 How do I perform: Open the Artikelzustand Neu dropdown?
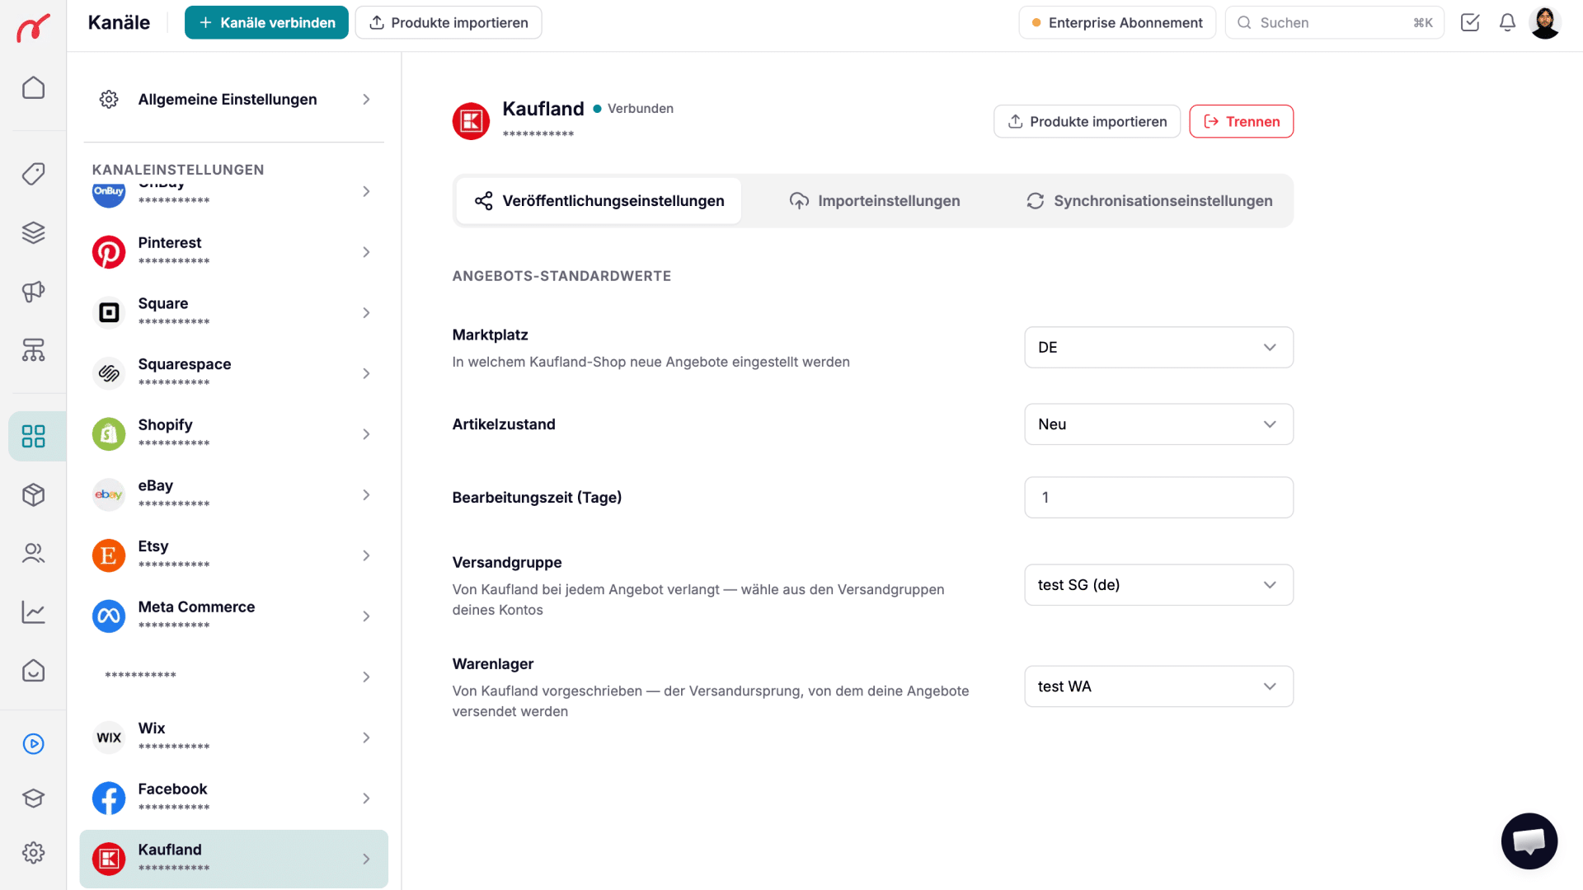coord(1158,424)
